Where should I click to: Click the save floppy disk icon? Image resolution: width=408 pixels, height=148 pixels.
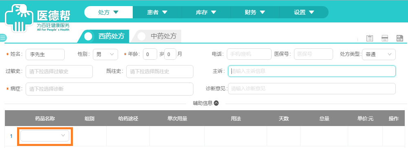point(400,38)
